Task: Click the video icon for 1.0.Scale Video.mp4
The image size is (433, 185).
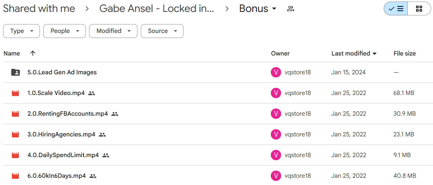Action: (x=15, y=93)
